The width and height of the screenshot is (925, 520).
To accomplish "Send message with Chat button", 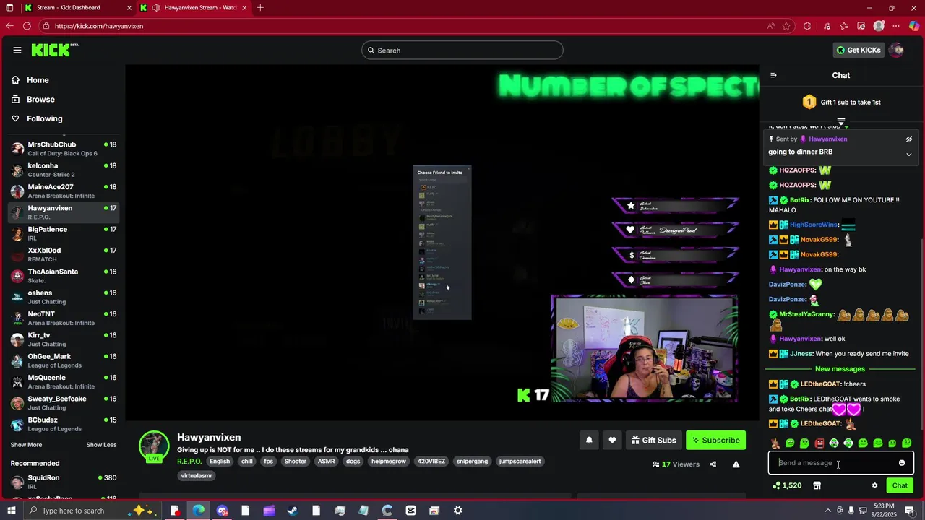I will 900,485.
